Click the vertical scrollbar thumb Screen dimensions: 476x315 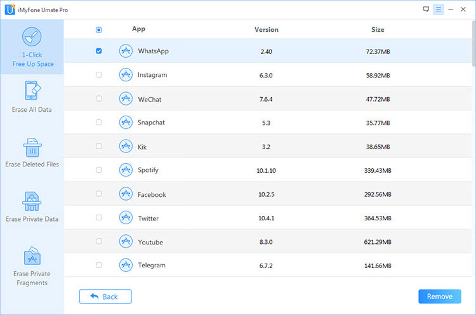pos(474,43)
